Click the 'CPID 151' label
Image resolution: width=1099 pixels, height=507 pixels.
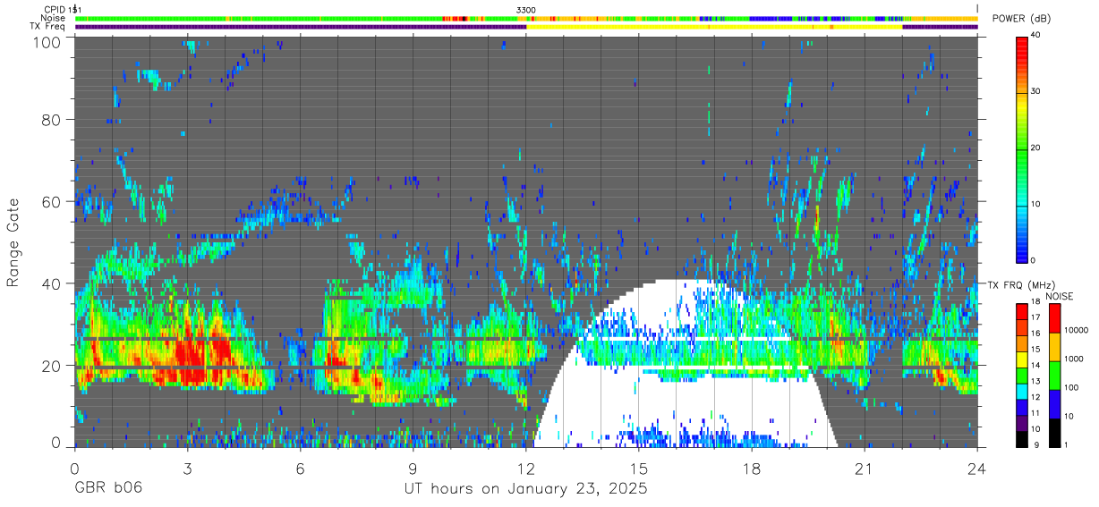pyautogui.click(x=63, y=9)
